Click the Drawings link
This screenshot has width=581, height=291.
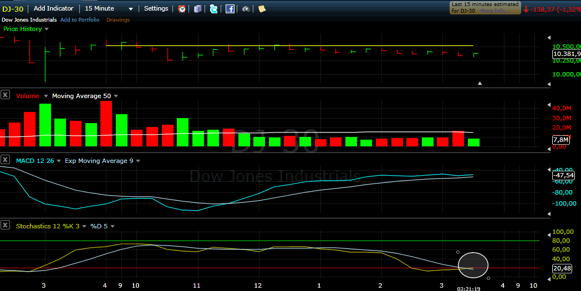(118, 20)
